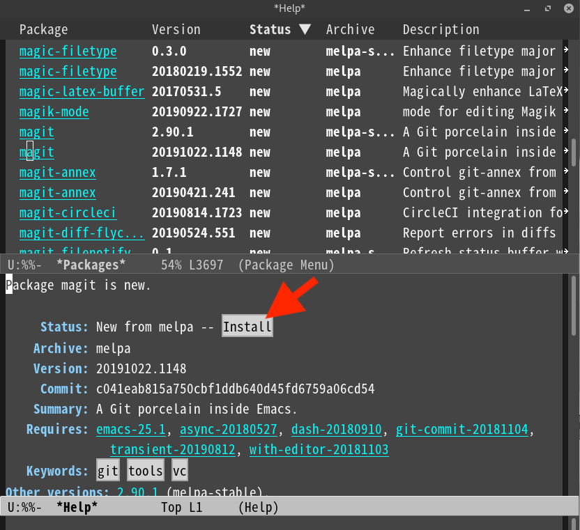Click the 'mode for editing Magik' description
The width and height of the screenshot is (580, 530).
tap(480, 112)
